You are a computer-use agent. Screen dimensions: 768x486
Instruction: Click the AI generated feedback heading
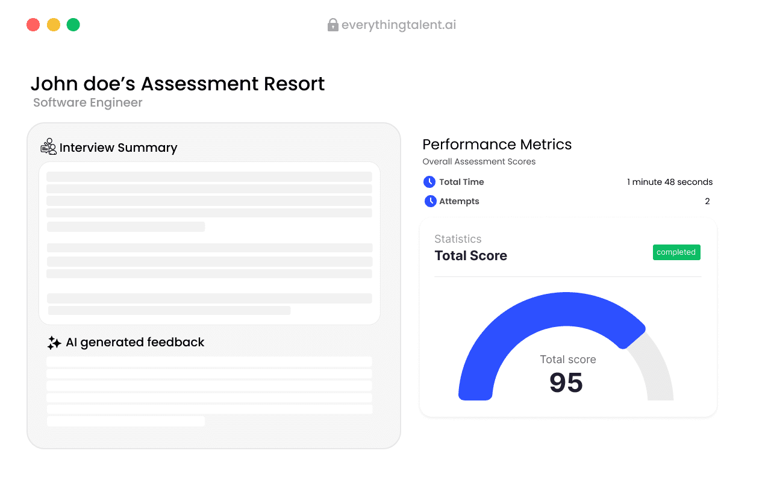pos(135,343)
